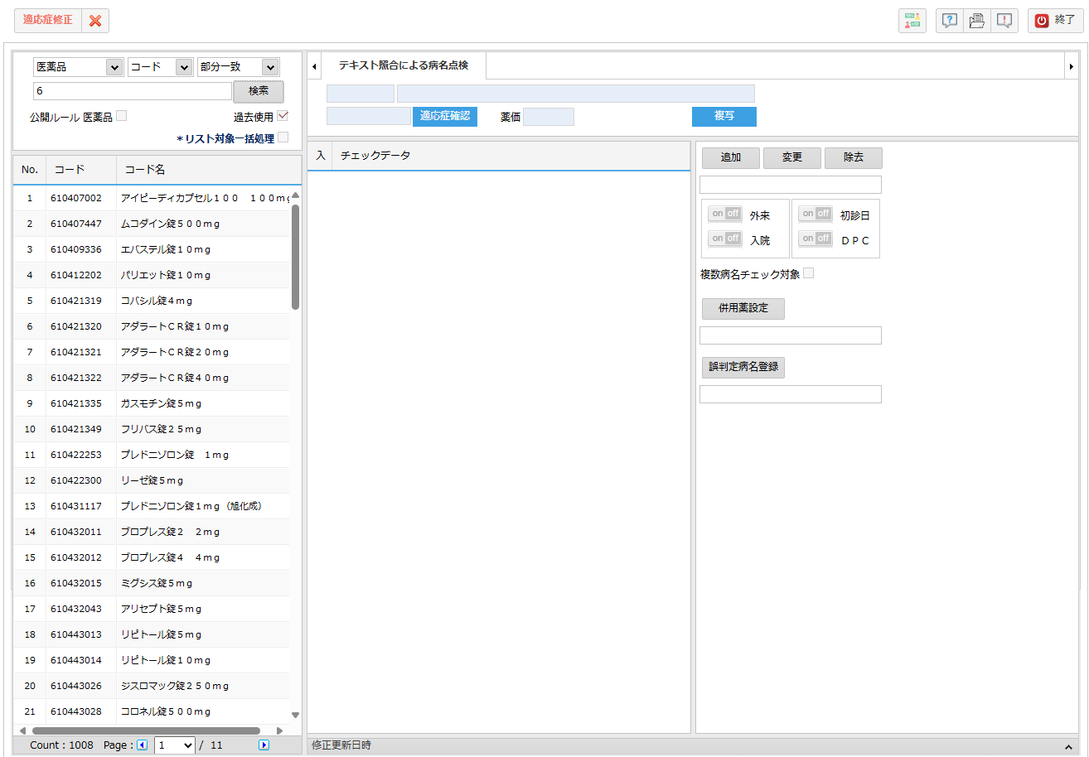Click the horizontal scrollbar thumb of list
1089x757 pixels.
pyautogui.click(x=146, y=730)
